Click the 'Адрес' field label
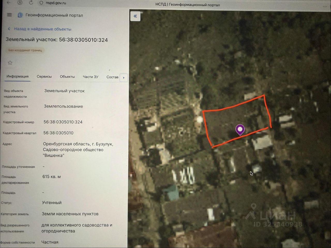This screenshot has height=248, width=331. click(x=7, y=144)
